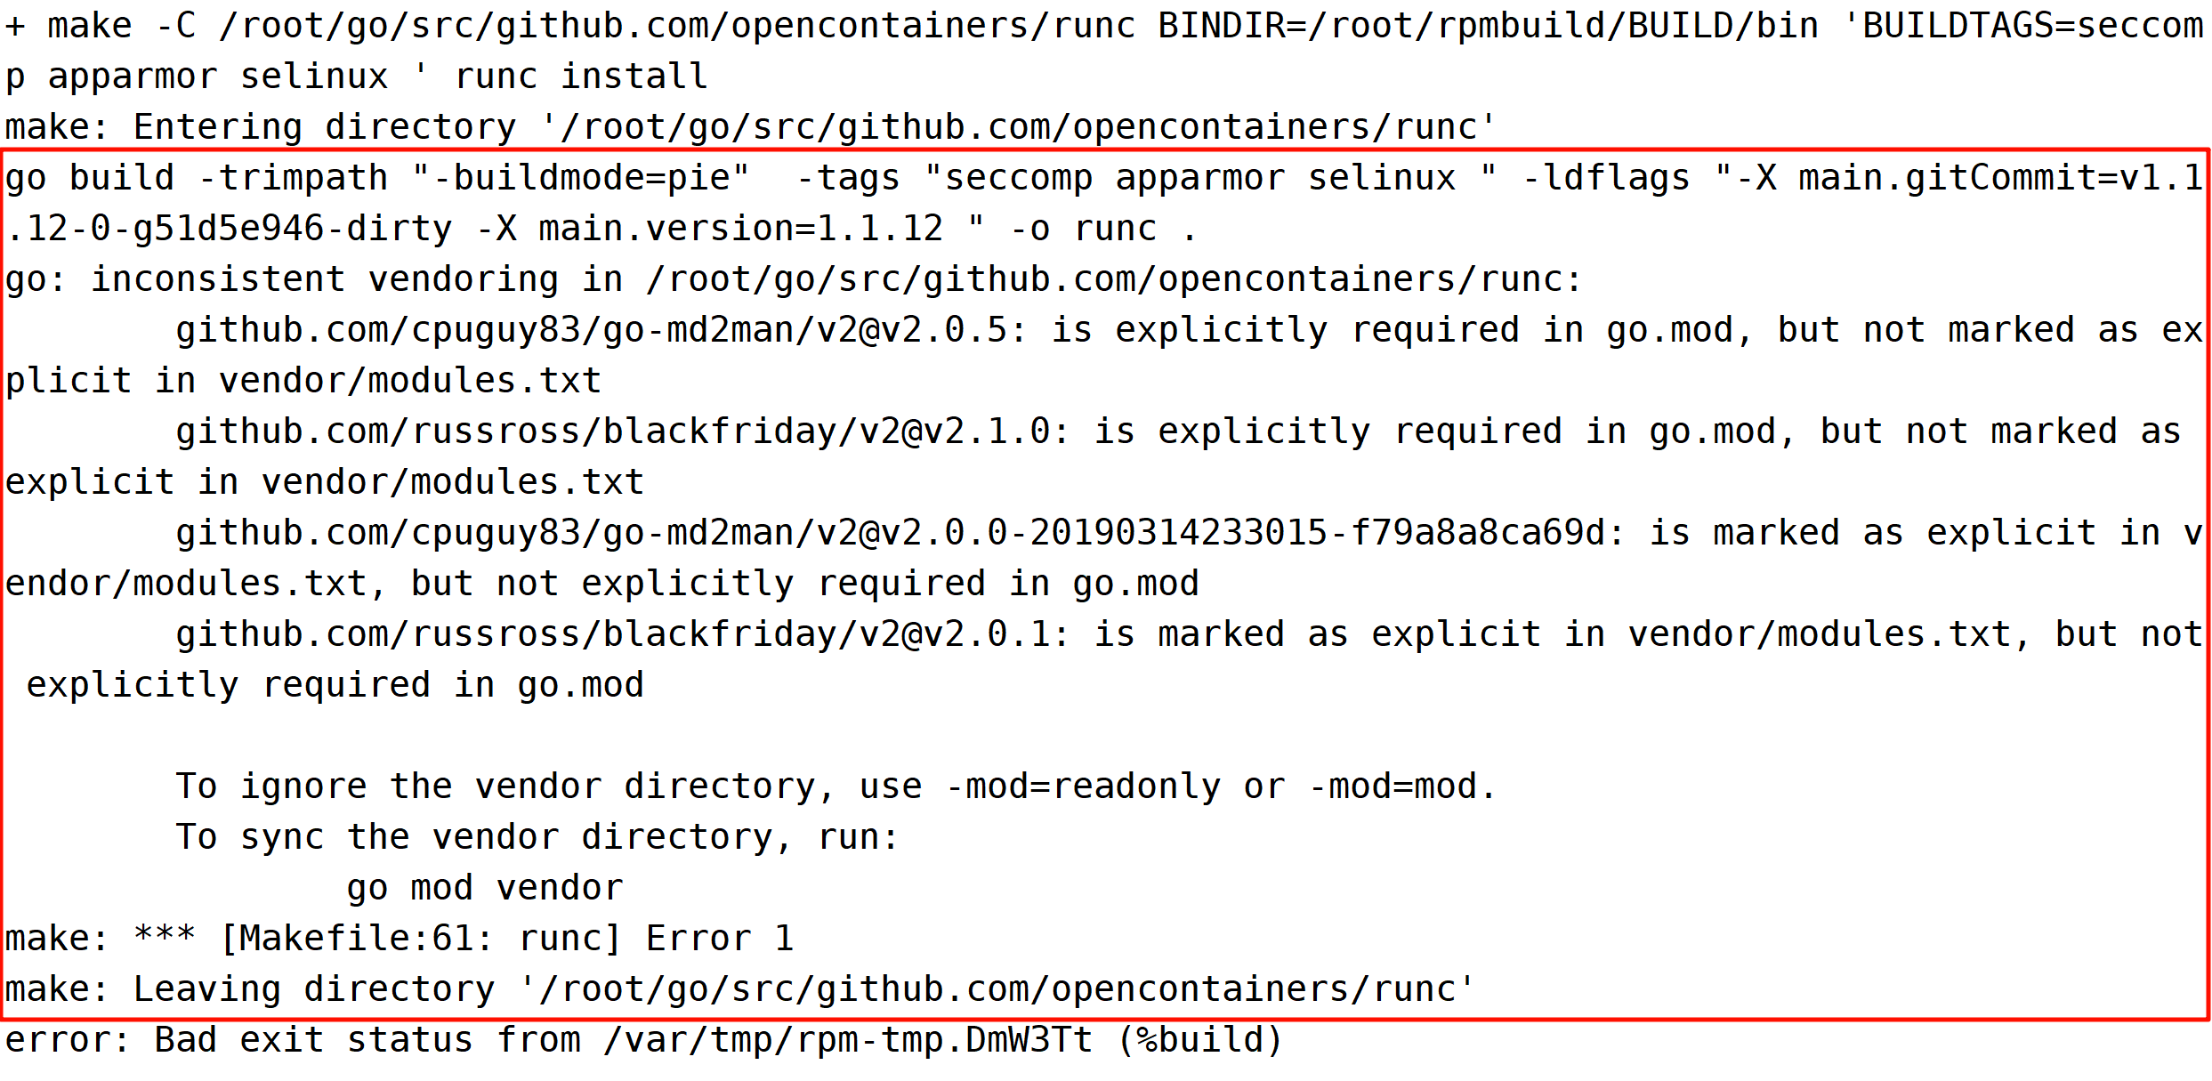This screenshot has height=1081, width=2212.
Task: Click the 'go build -trimpath' command line
Action: pyautogui.click(x=1103, y=178)
